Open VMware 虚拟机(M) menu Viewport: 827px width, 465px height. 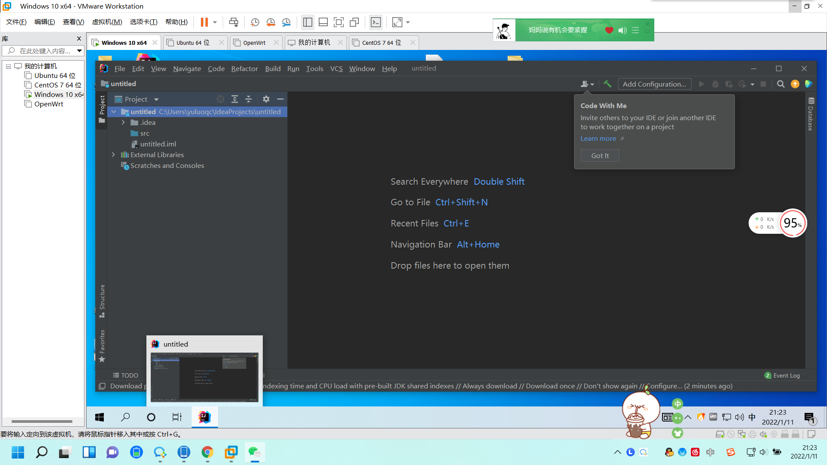click(x=107, y=22)
